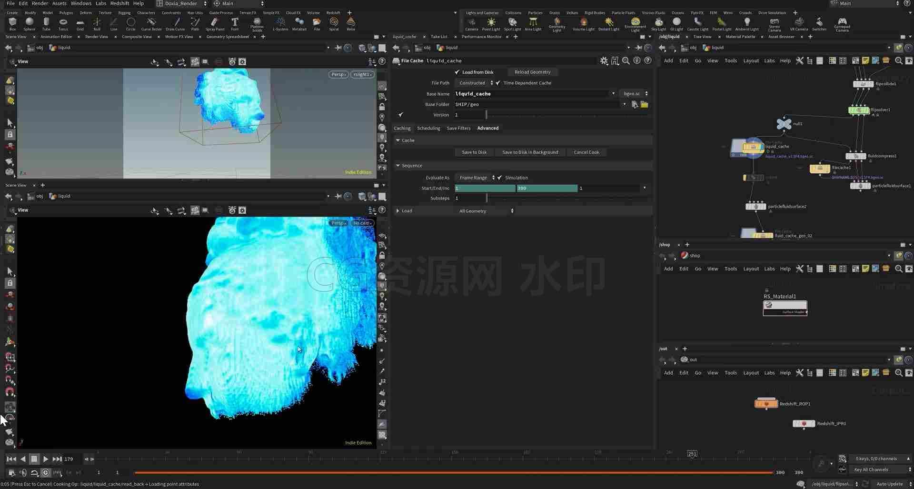Switch to the Scheduling tab

point(428,128)
